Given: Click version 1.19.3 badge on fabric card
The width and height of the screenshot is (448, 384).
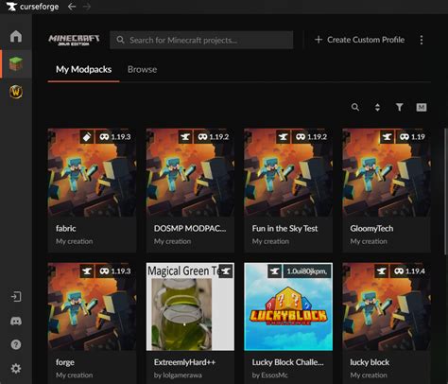Looking at the screenshot, I should 115,137.
